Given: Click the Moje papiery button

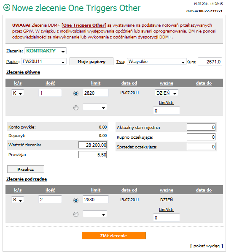Looking at the screenshot, I should [91, 62].
